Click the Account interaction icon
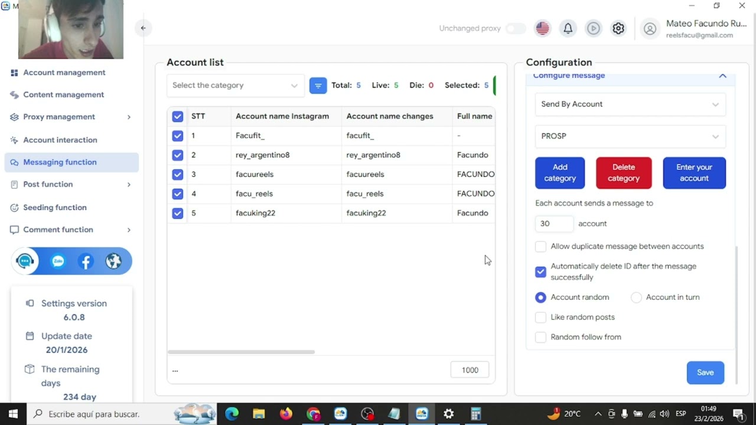Screen dimensions: 756x425 point(14,140)
